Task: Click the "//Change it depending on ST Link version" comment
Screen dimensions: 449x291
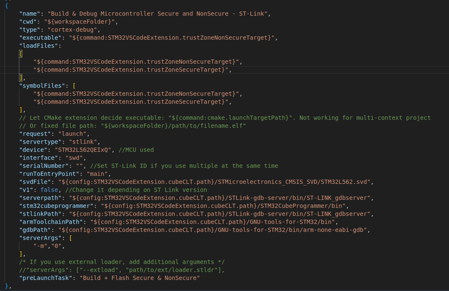Action: pyautogui.click(x=136, y=190)
